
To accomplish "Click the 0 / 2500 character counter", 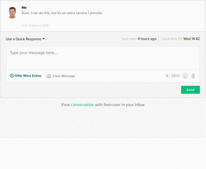I will pyautogui.click(x=173, y=76).
